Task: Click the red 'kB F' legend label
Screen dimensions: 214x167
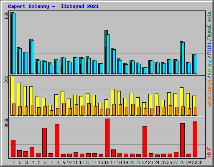Action: pyautogui.click(x=209, y=152)
